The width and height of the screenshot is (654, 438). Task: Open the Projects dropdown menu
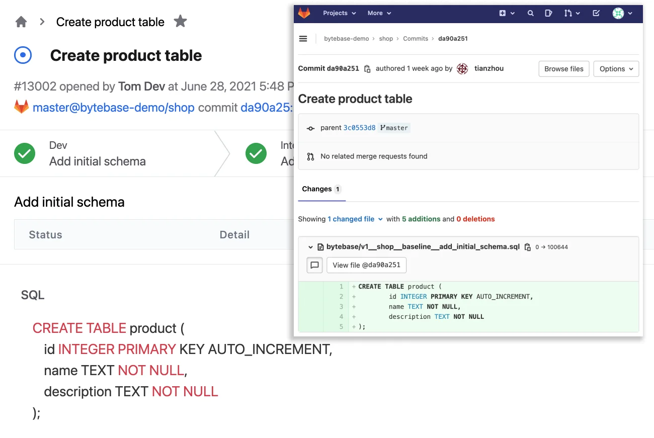pyautogui.click(x=339, y=13)
